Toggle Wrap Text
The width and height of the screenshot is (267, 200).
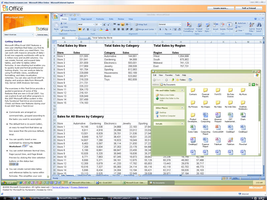coord(141,24)
